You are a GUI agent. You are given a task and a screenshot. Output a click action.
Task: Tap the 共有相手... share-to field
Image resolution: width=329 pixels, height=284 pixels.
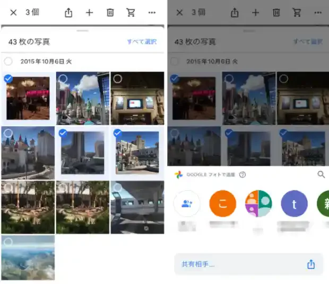[248, 264]
